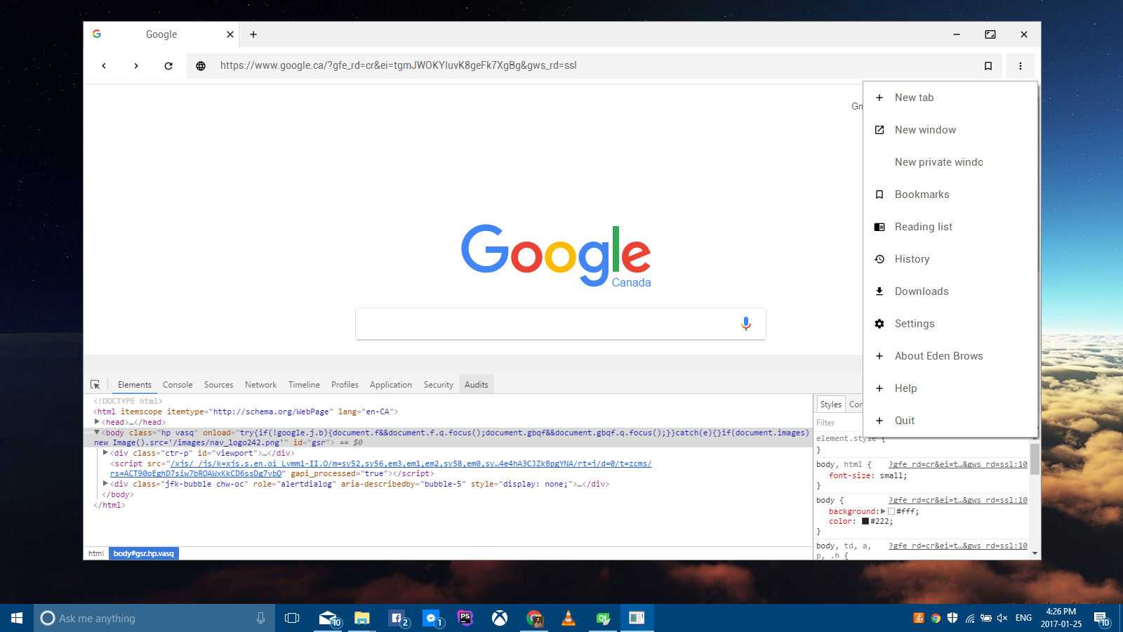The image size is (1123, 632).
Task: Click the Styles pane scrollbar thumb
Action: click(x=1035, y=459)
